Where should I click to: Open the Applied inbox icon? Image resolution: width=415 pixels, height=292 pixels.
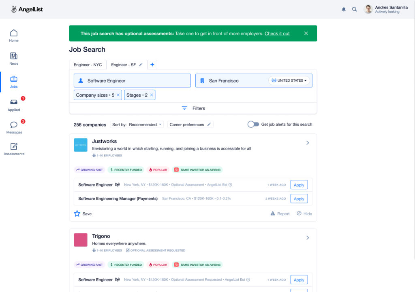point(14,102)
